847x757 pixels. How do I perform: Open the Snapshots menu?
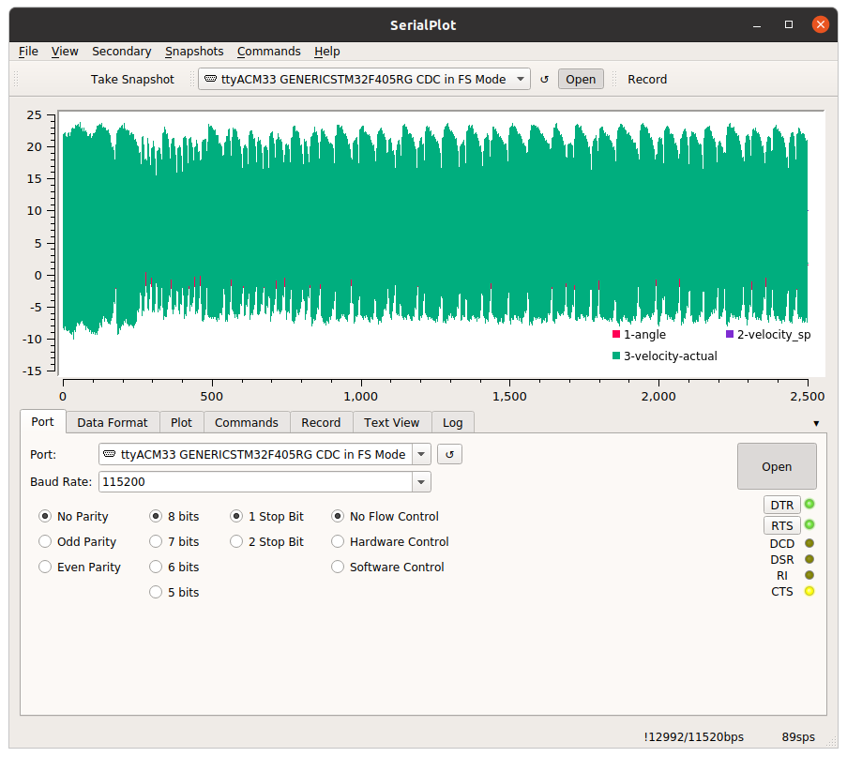pos(194,52)
